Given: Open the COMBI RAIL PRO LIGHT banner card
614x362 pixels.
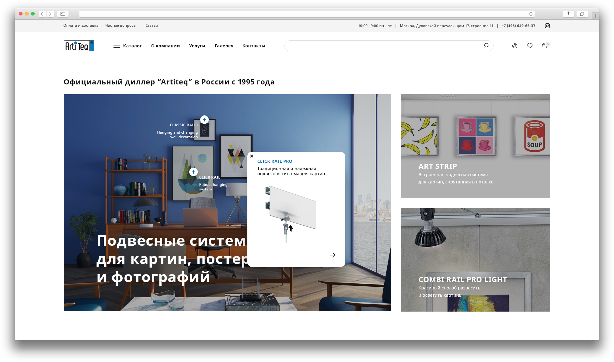Looking at the screenshot, I should [476, 260].
